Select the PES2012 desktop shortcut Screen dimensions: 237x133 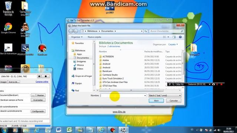pyautogui.click(x=25, y=50)
